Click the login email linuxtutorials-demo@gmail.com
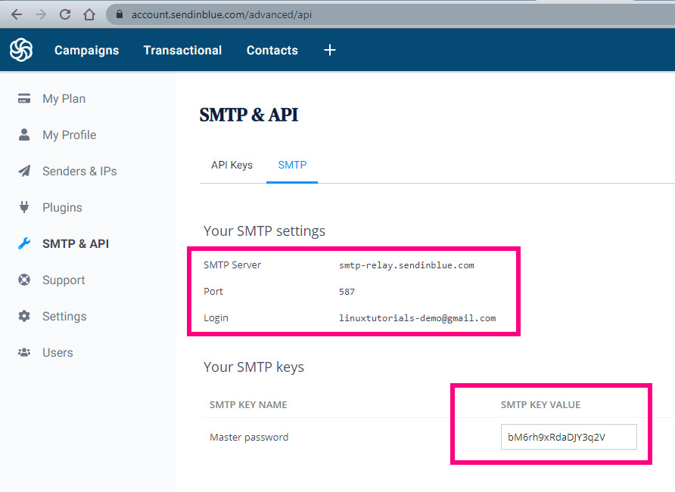 (x=417, y=318)
